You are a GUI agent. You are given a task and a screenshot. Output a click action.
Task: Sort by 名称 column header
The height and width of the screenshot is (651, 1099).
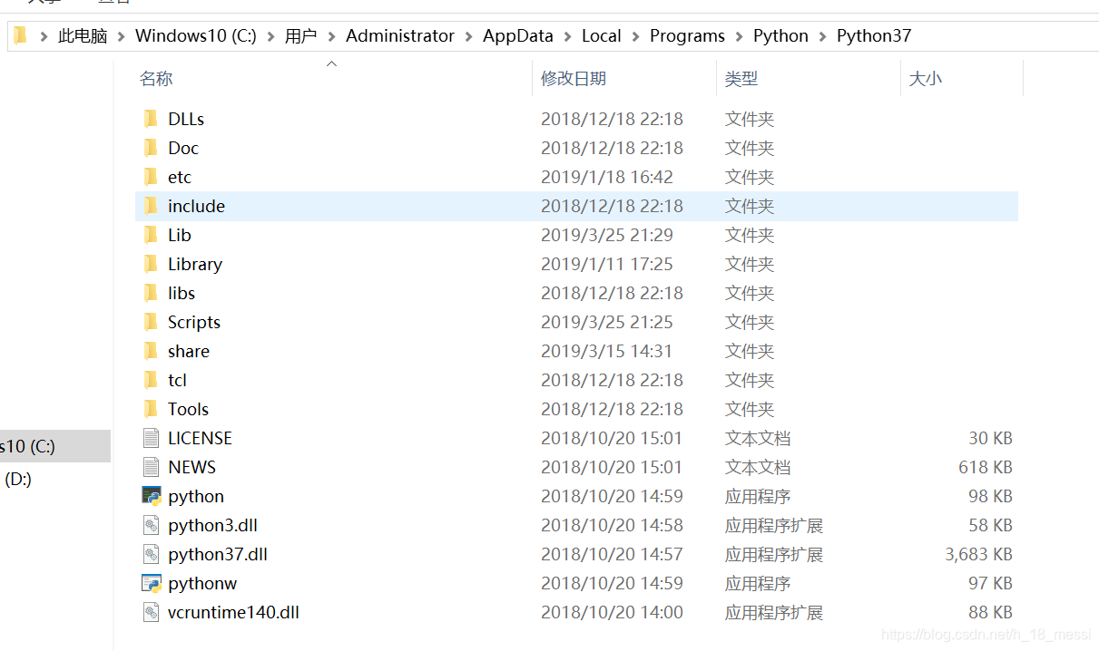(x=156, y=79)
